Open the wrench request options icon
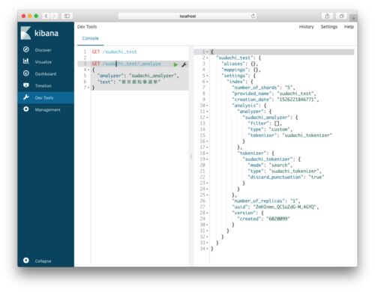The width and height of the screenshot is (375, 292). [x=184, y=64]
